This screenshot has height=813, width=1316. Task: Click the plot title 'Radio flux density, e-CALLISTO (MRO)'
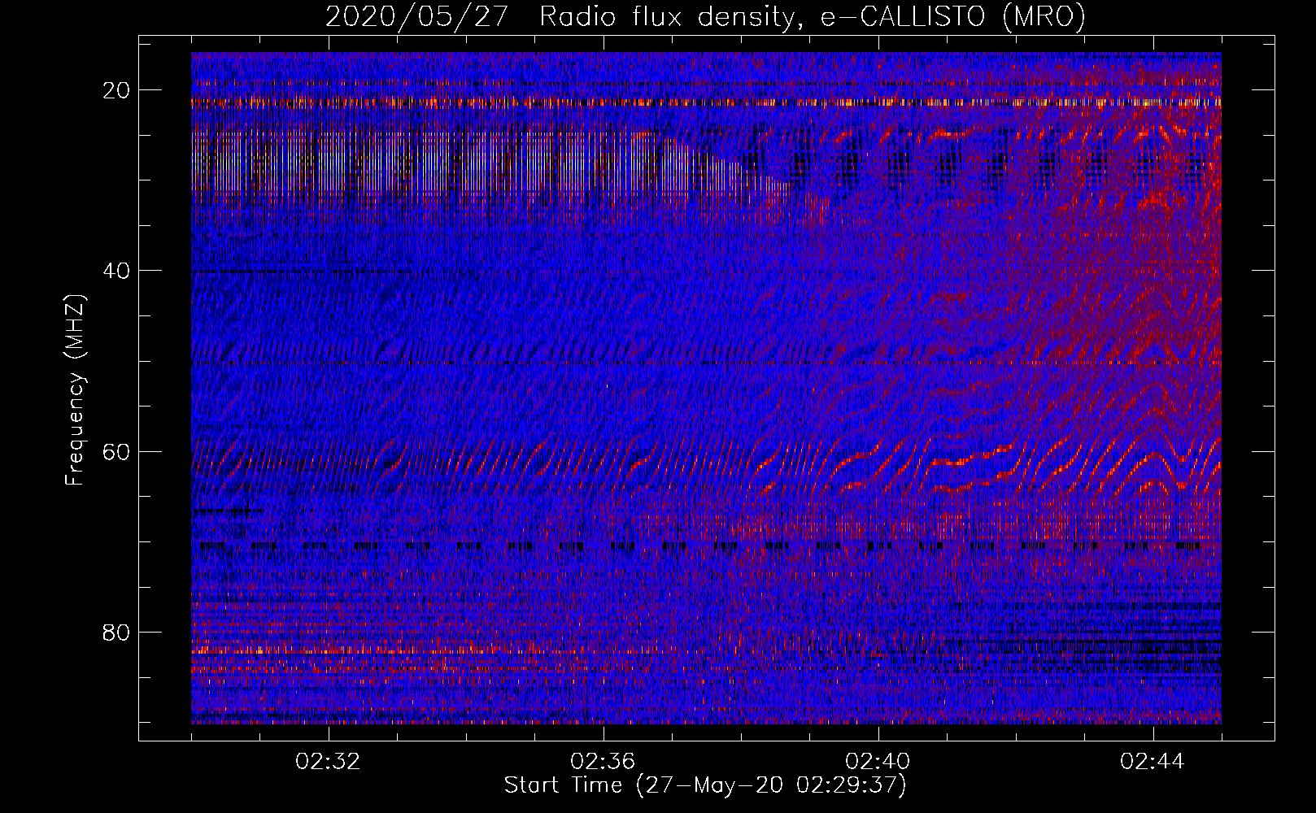812,16
